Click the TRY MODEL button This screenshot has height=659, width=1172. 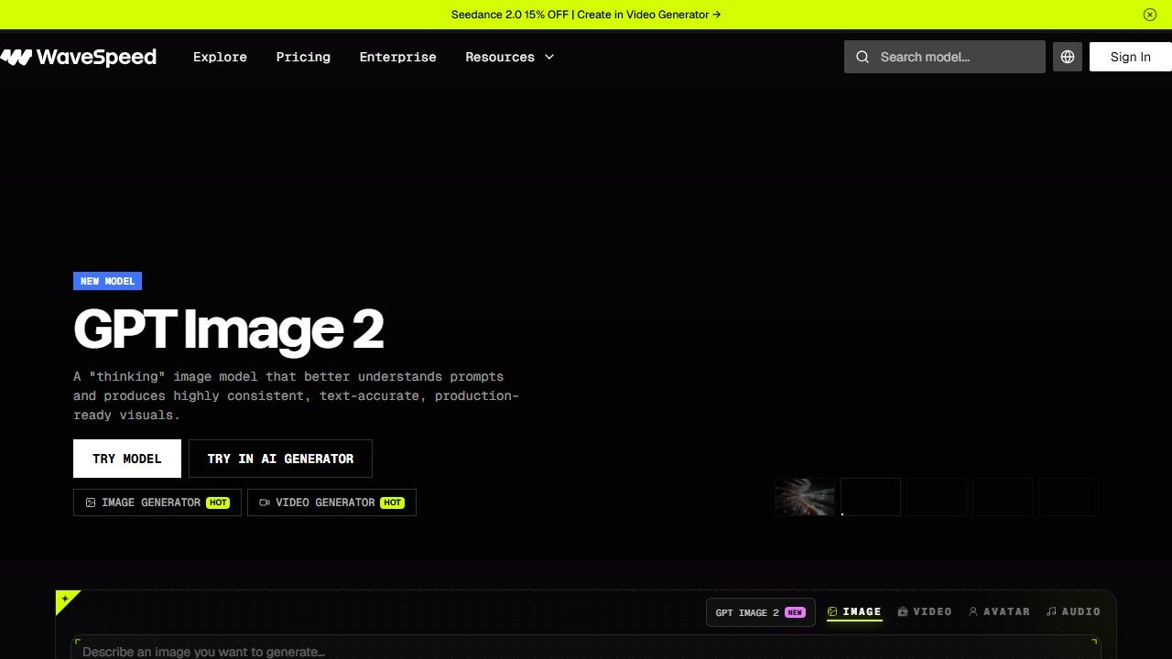point(127,459)
